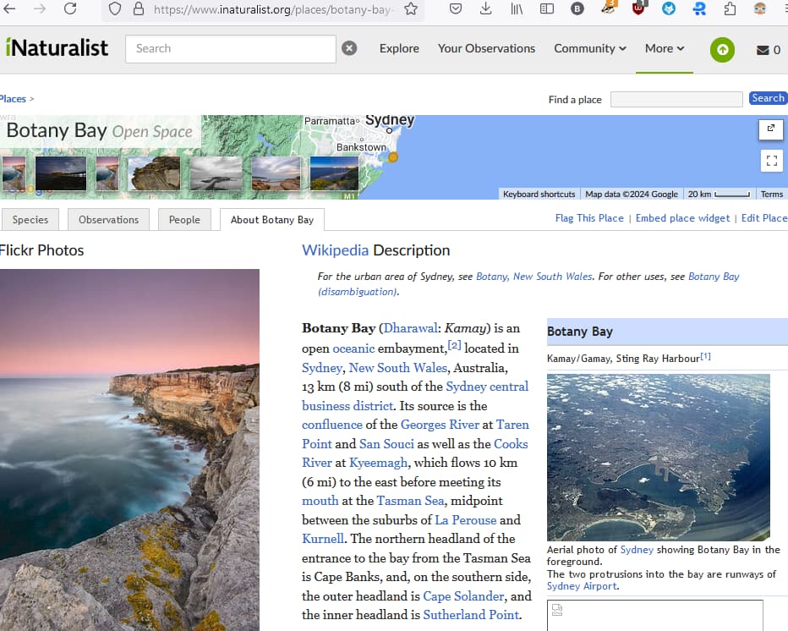
Task: Go back with the browser back arrow
Action: [x=9, y=8]
